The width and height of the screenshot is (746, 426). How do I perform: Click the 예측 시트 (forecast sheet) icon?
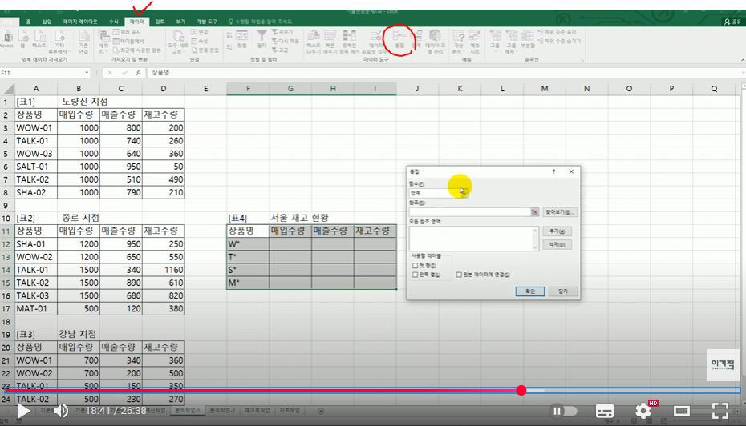coord(475,42)
